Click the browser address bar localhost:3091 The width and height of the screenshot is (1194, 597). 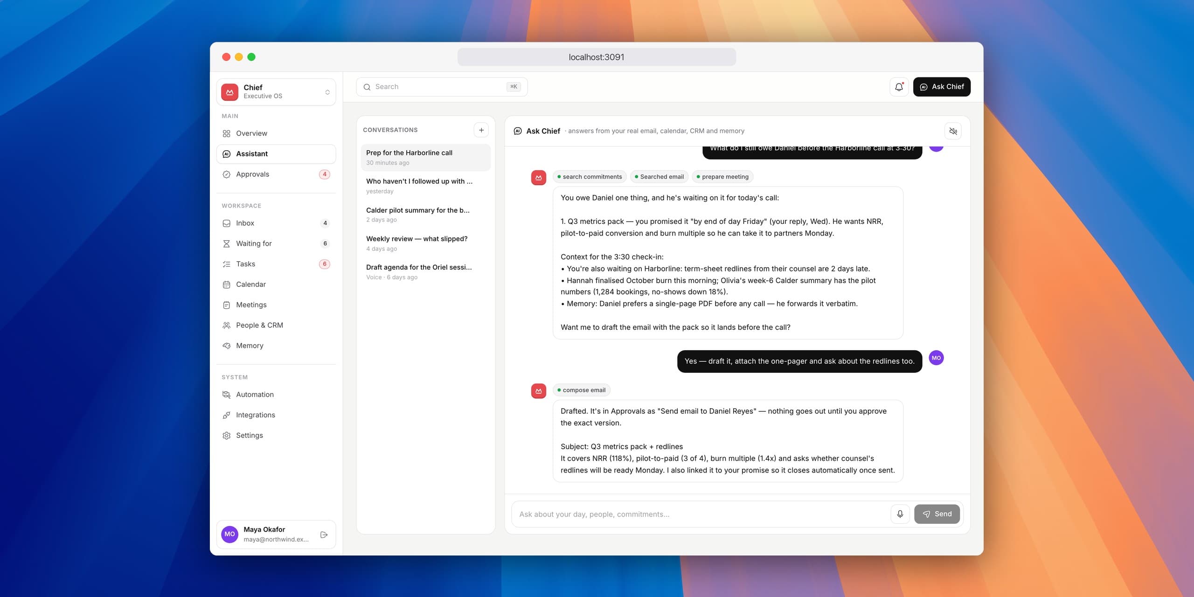597,57
